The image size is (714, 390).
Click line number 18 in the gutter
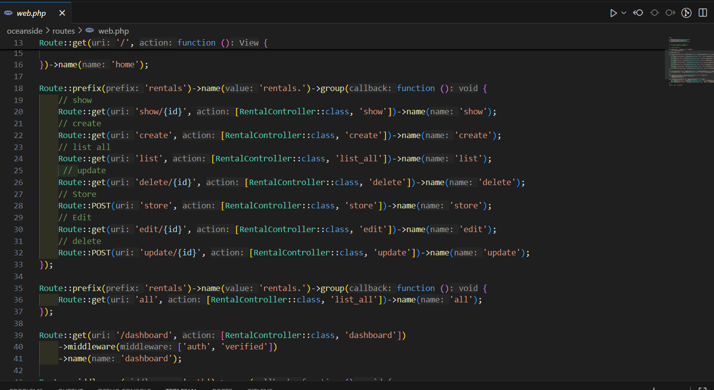(x=18, y=88)
